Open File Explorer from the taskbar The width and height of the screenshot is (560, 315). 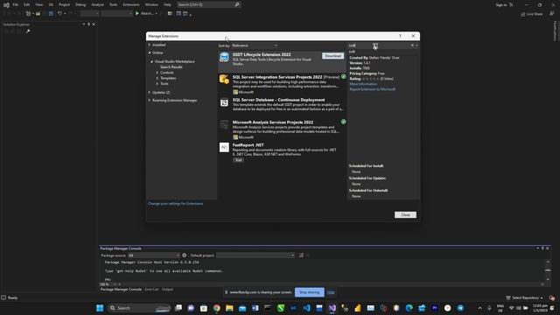pyautogui.click(x=229, y=308)
